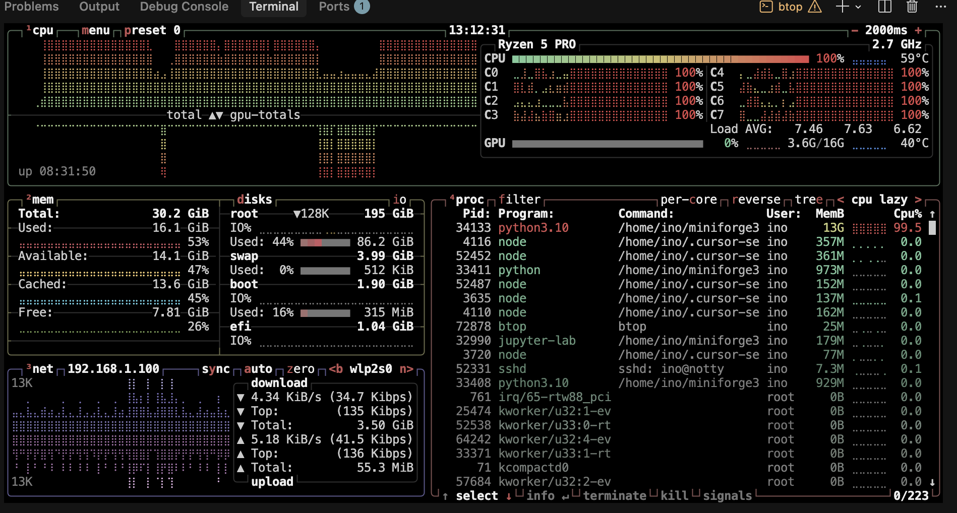Viewport: 957px width, 513px height.
Task: Open the Debug Console tab
Action: click(x=184, y=7)
